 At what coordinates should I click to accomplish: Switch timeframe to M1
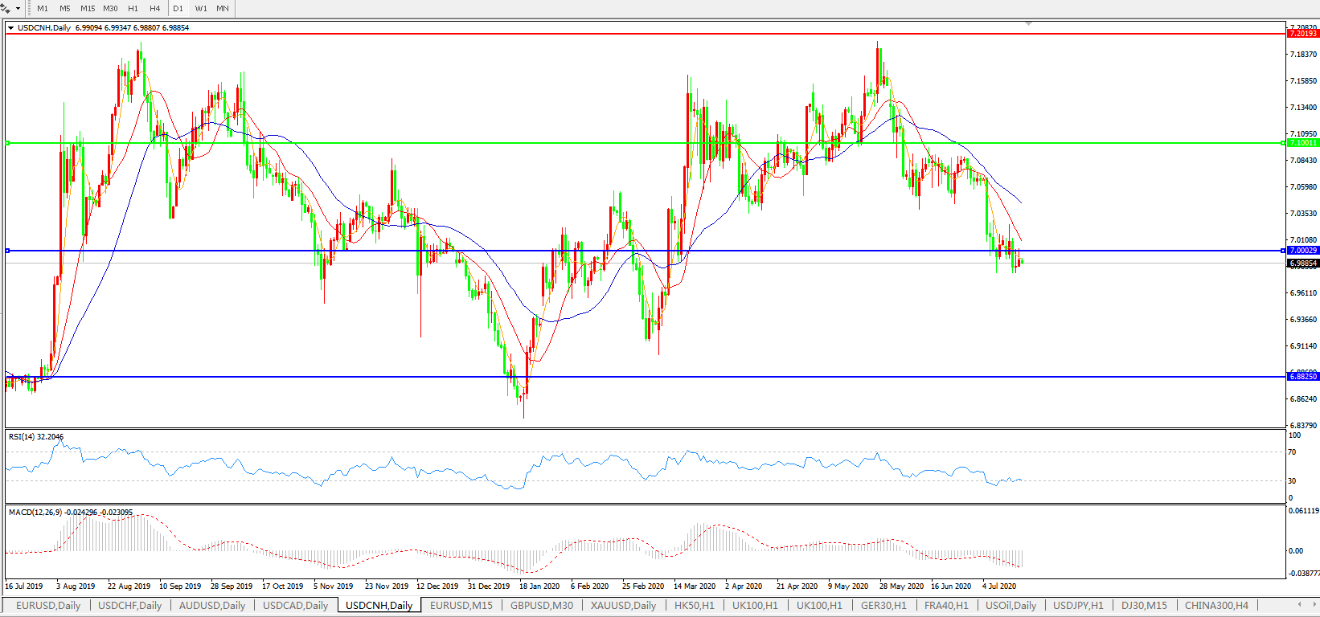43,9
